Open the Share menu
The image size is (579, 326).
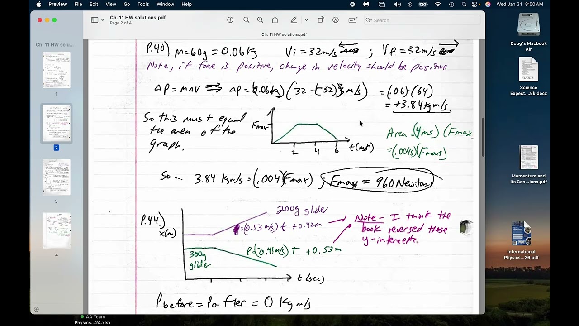click(275, 20)
